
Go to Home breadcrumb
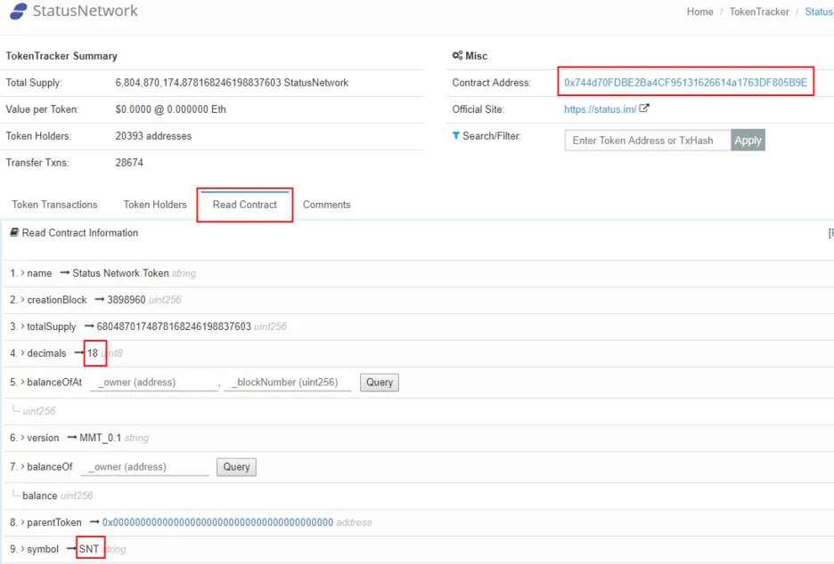pyautogui.click(x=699, y=12)
